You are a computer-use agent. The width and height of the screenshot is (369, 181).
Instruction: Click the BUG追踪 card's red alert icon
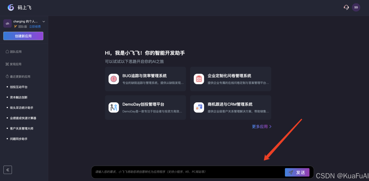pos(114,79)
